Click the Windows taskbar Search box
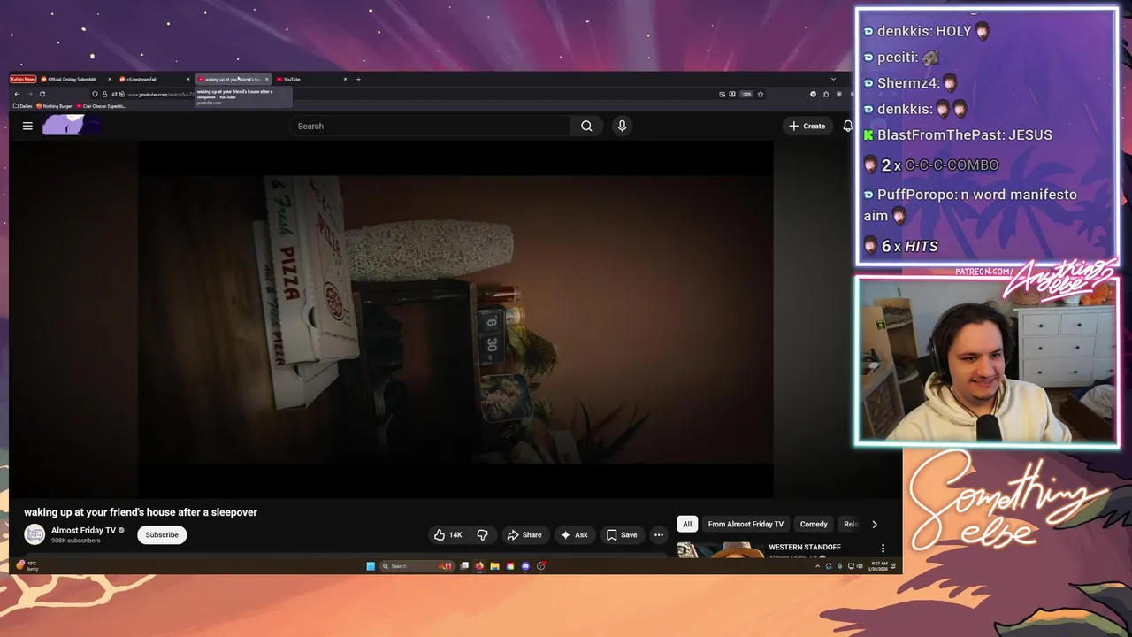Screen dimensions: 1132x637 coord(416,566)
